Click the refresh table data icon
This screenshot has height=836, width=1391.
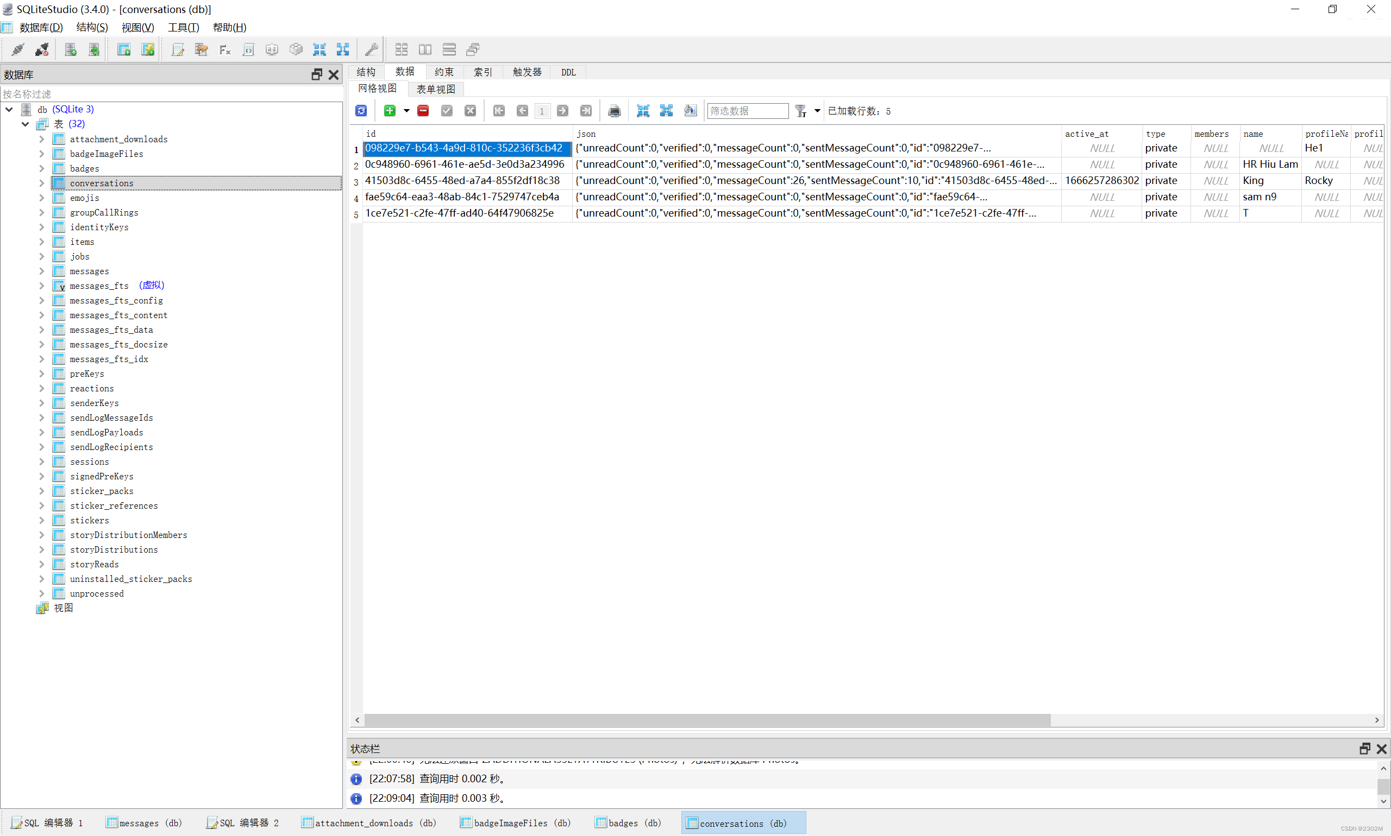point(361,111)
